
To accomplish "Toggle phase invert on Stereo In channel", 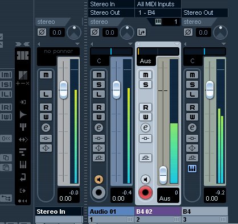I will [x=42, y=32].
